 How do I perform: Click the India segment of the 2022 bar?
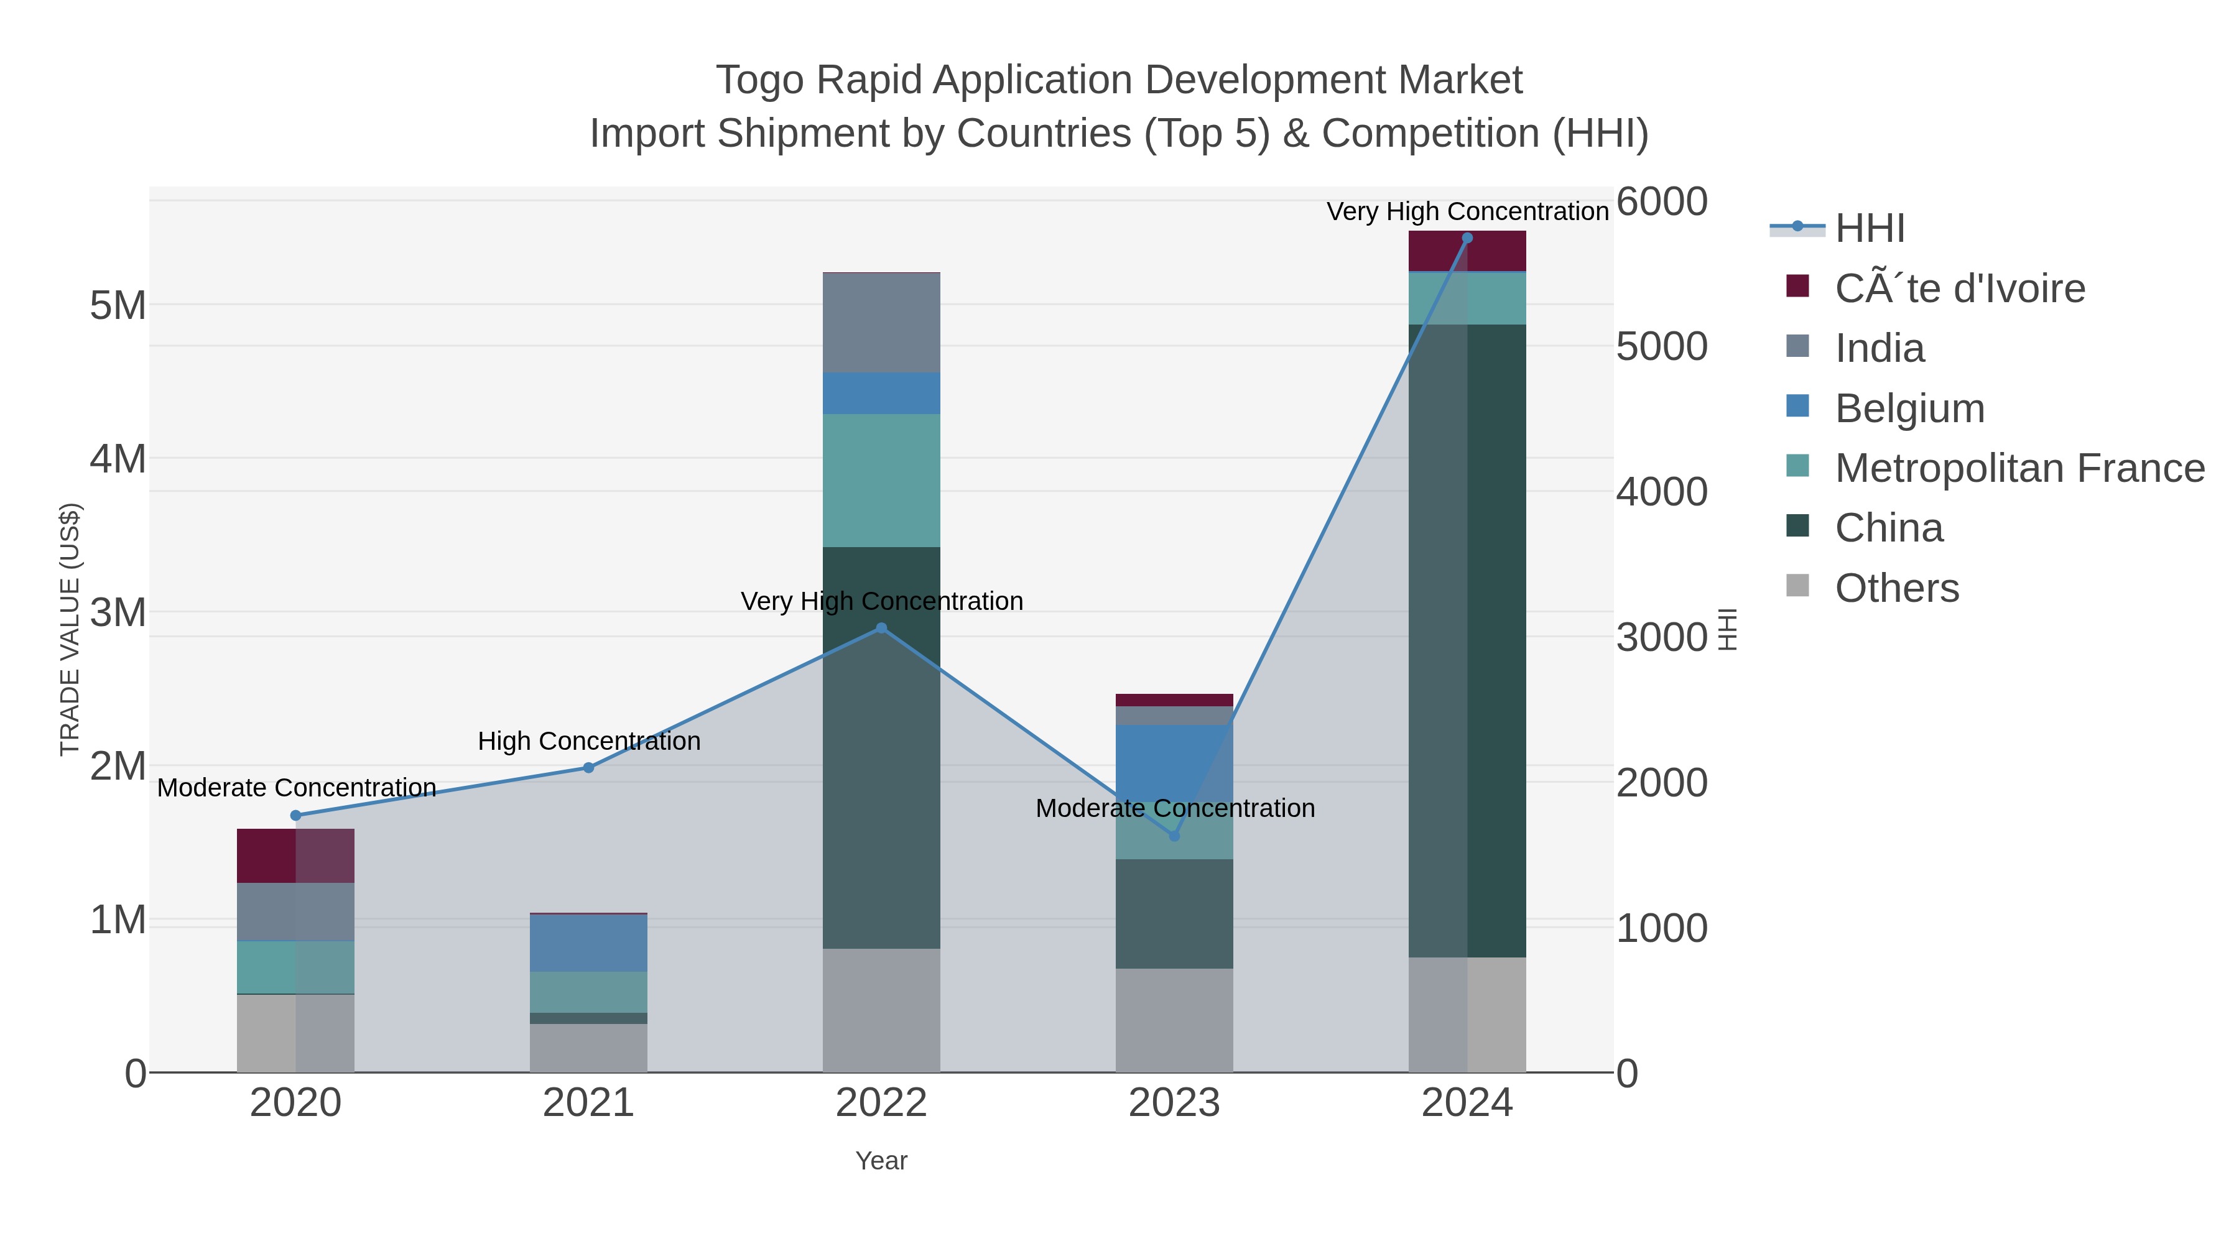881,323
